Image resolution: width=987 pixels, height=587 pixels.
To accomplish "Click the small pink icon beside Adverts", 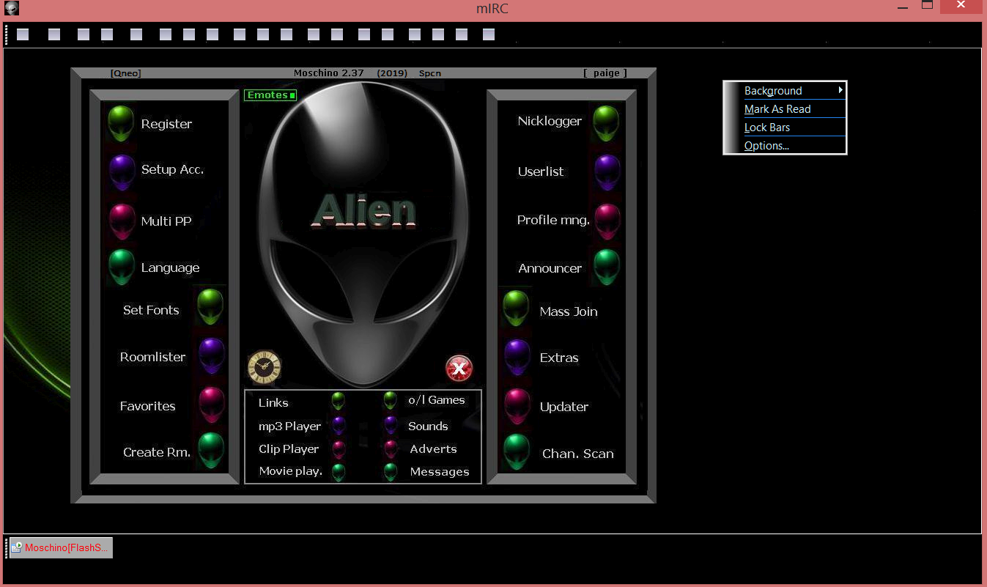I will click(x=391, y=449).
